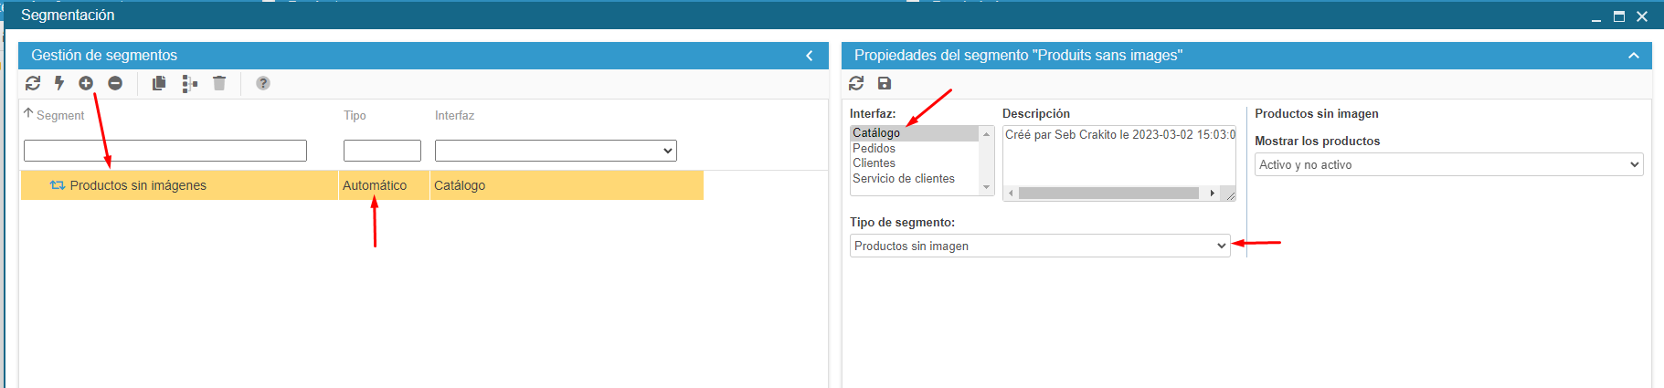This screenshot has width=1664, height=388.
Task: Click the minus circle icon in segment toolbar
Action: click(x=115, y=83)
